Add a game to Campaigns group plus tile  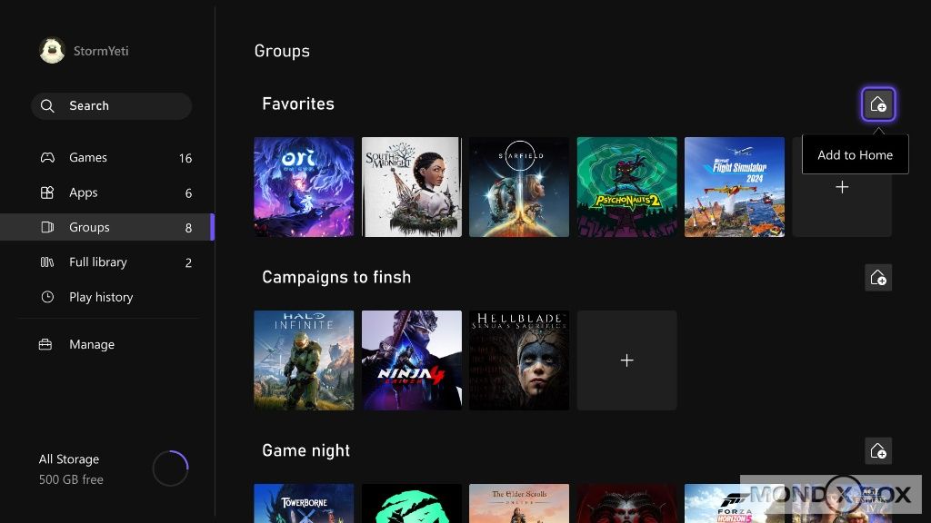pyautogui.click(x=626, y=360)
